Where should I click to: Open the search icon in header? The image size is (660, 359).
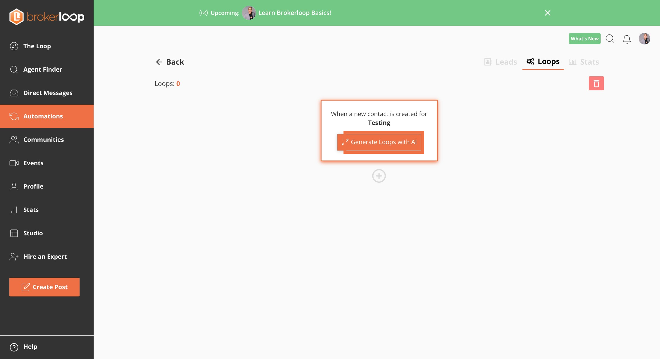pos(610,39)
